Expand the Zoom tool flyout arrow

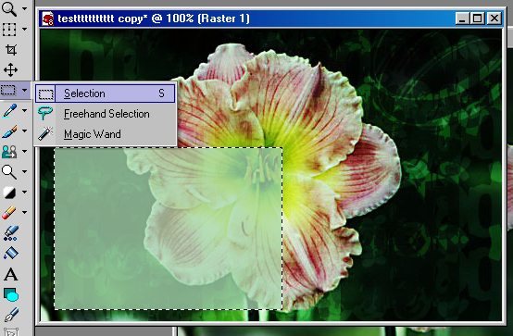coord(24,9)
